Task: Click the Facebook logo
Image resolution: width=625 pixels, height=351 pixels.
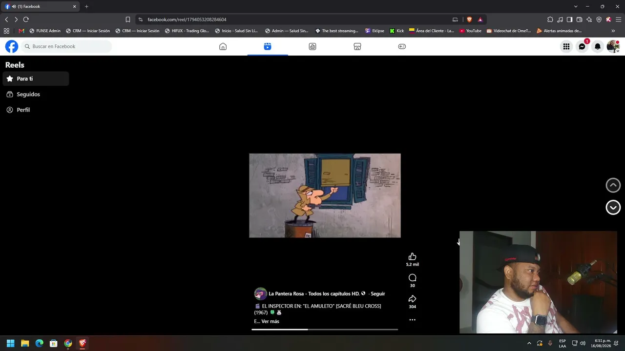Action: [x=12, y=46]
